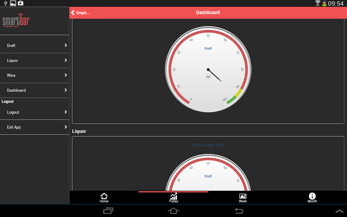
Task: Switch to the Week tab
Action: (243, 198)
